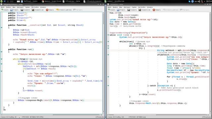The height and width of the screenshot is (119, 212).
Task: Collapse run() function fold marker in PHP code
Action: coord(2,52)
